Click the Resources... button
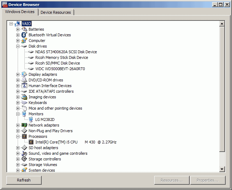The width and height of the screenshot is (232, 190). tap(172, 180)
